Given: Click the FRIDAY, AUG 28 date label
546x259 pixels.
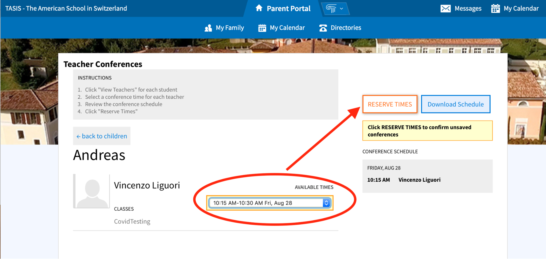Looking at the screenshot, I should coord(384,168).
